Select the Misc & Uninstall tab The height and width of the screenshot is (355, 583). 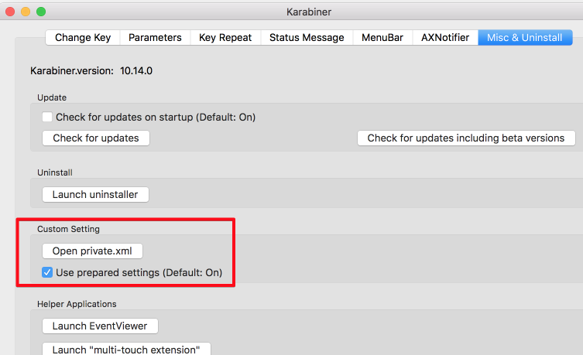point(525,37)
